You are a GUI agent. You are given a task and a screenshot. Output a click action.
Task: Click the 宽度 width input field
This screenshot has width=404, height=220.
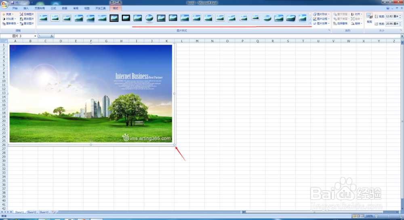391,23
